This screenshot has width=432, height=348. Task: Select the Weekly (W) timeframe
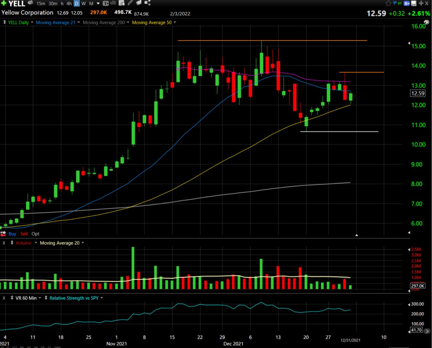84,3
